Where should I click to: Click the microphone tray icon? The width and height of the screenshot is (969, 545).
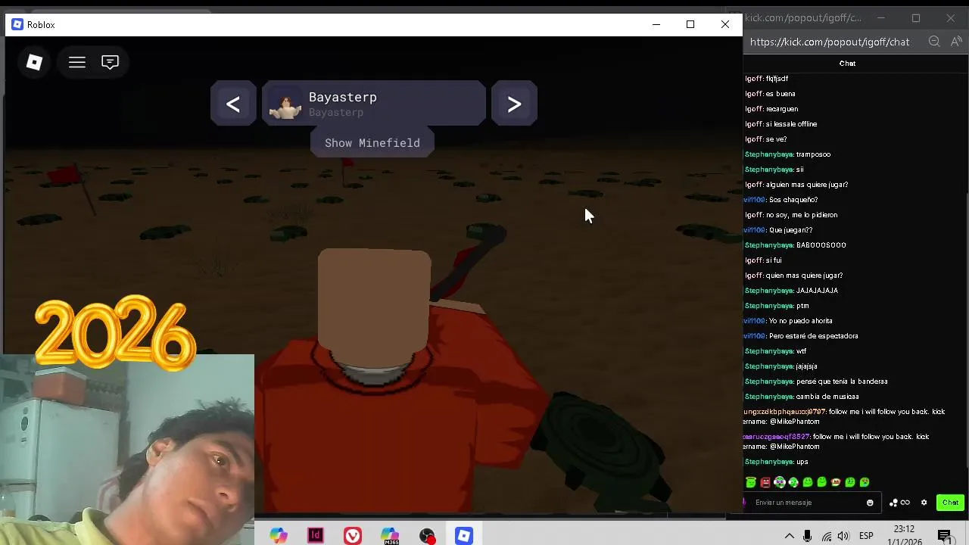coord(808,536)
